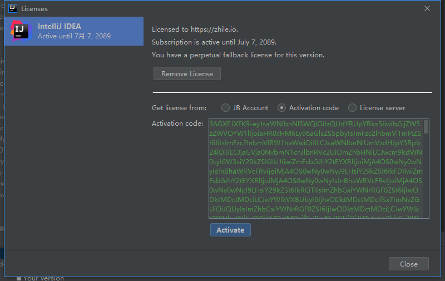445x281 pixels.
Task: Click the Close button at bottom right
Action: click(x=408, y=264)
